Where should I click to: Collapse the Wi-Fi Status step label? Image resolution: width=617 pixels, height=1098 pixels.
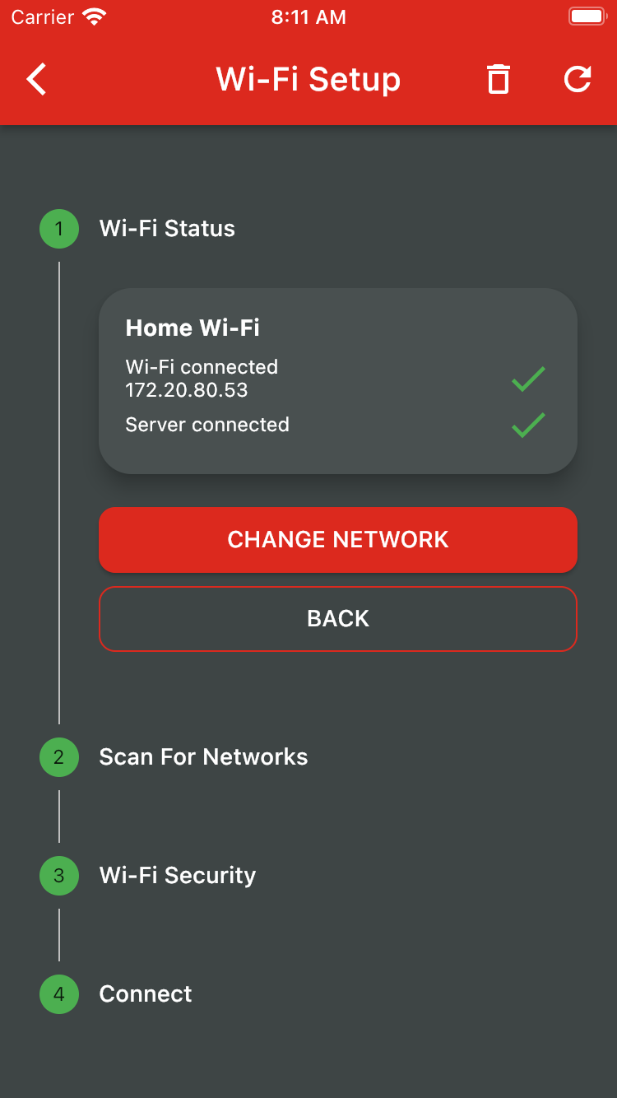(x=167, y=229)
